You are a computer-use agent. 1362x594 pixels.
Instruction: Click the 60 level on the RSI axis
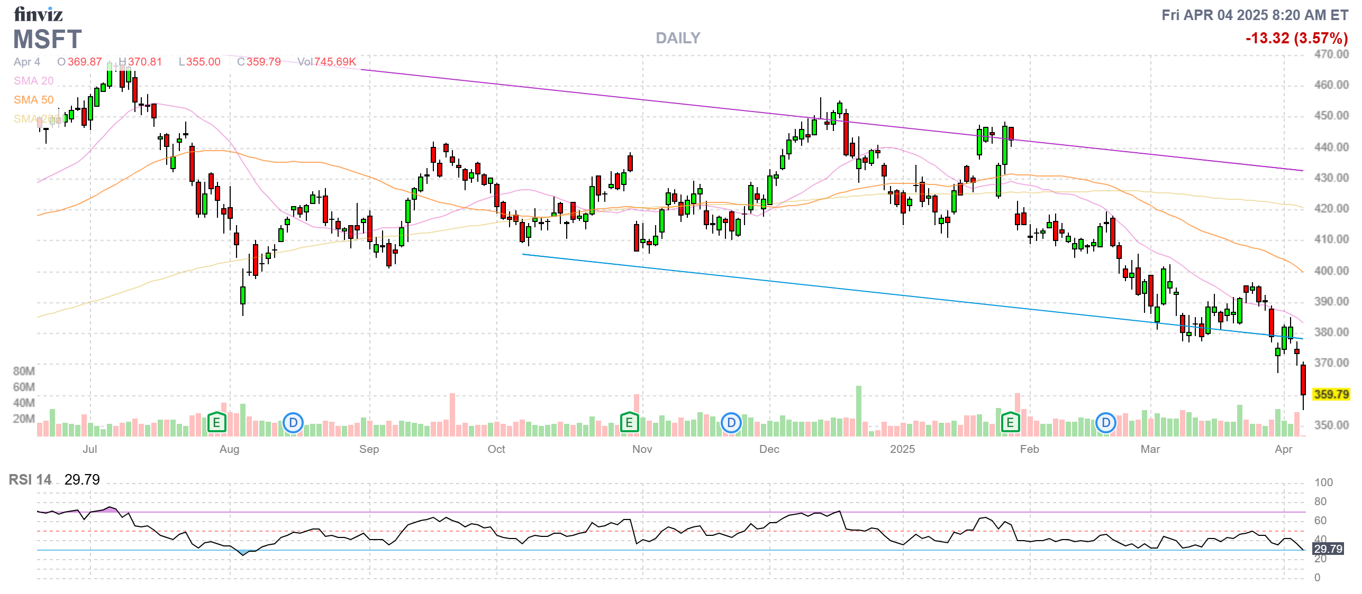(1320, 521)
